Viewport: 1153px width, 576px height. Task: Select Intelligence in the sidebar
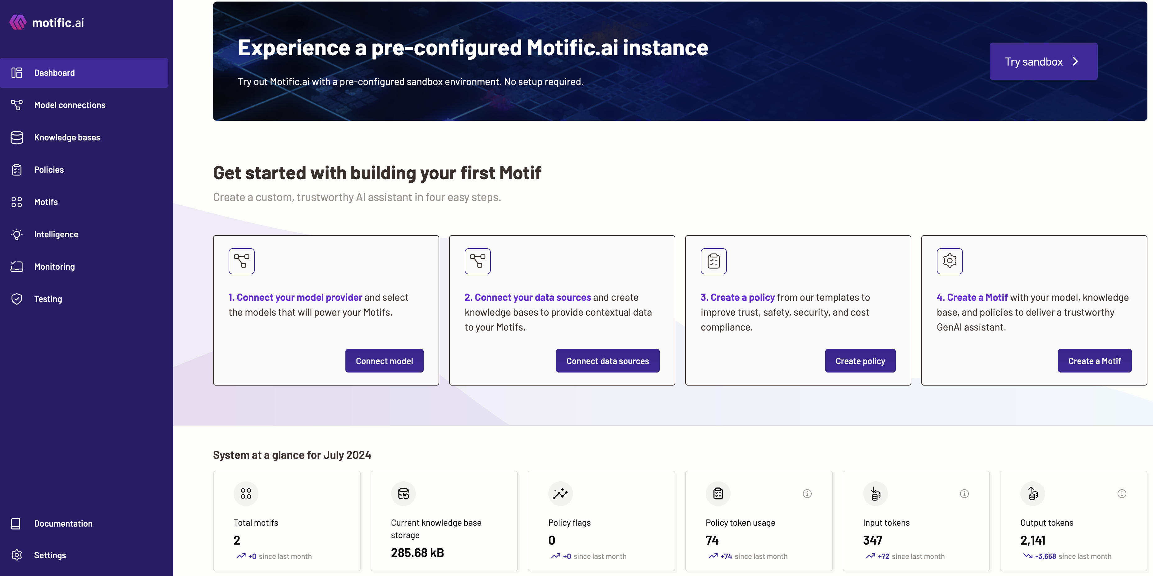84,234
